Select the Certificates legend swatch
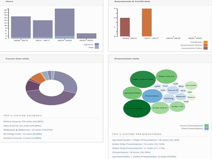The height and width of the screenshot is (159, 212). pos(206,42)
